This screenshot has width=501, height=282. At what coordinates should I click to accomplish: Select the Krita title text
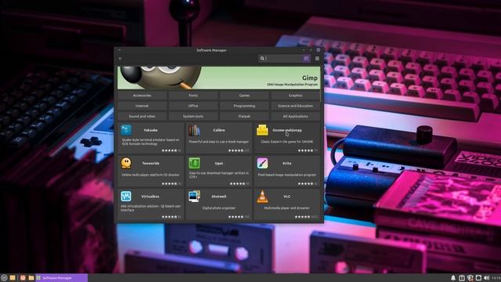287,164
